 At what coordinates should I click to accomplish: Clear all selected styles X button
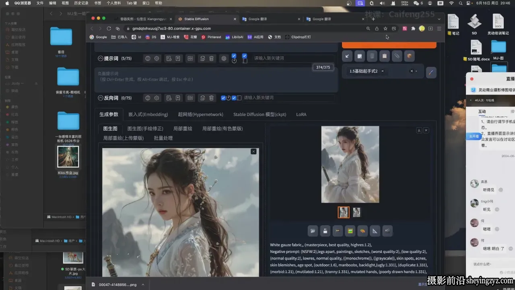tap(411, 71)
